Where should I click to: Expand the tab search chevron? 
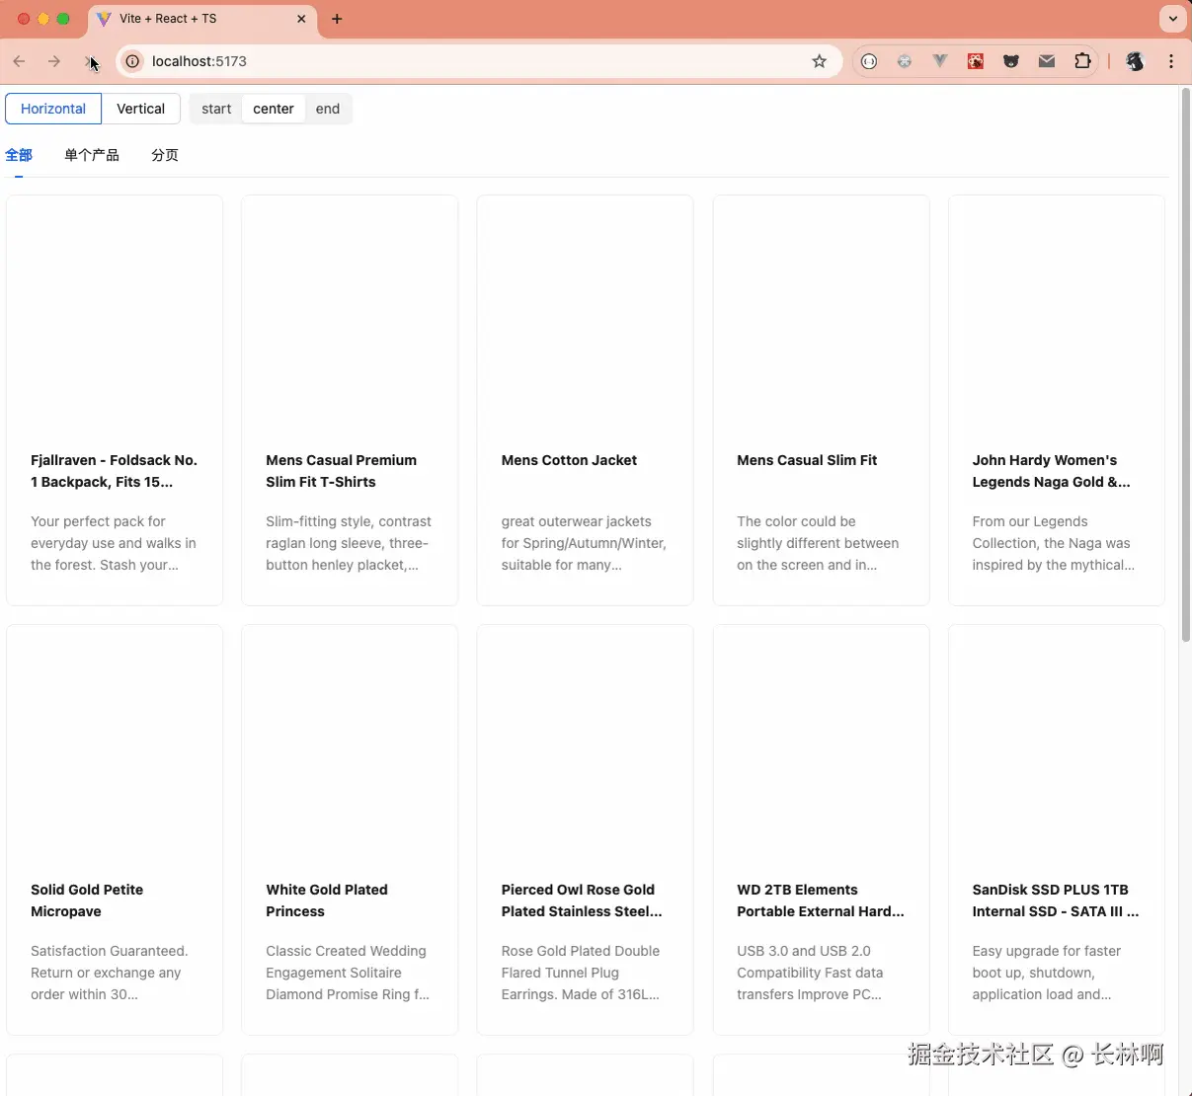[x=1172, y=18]
